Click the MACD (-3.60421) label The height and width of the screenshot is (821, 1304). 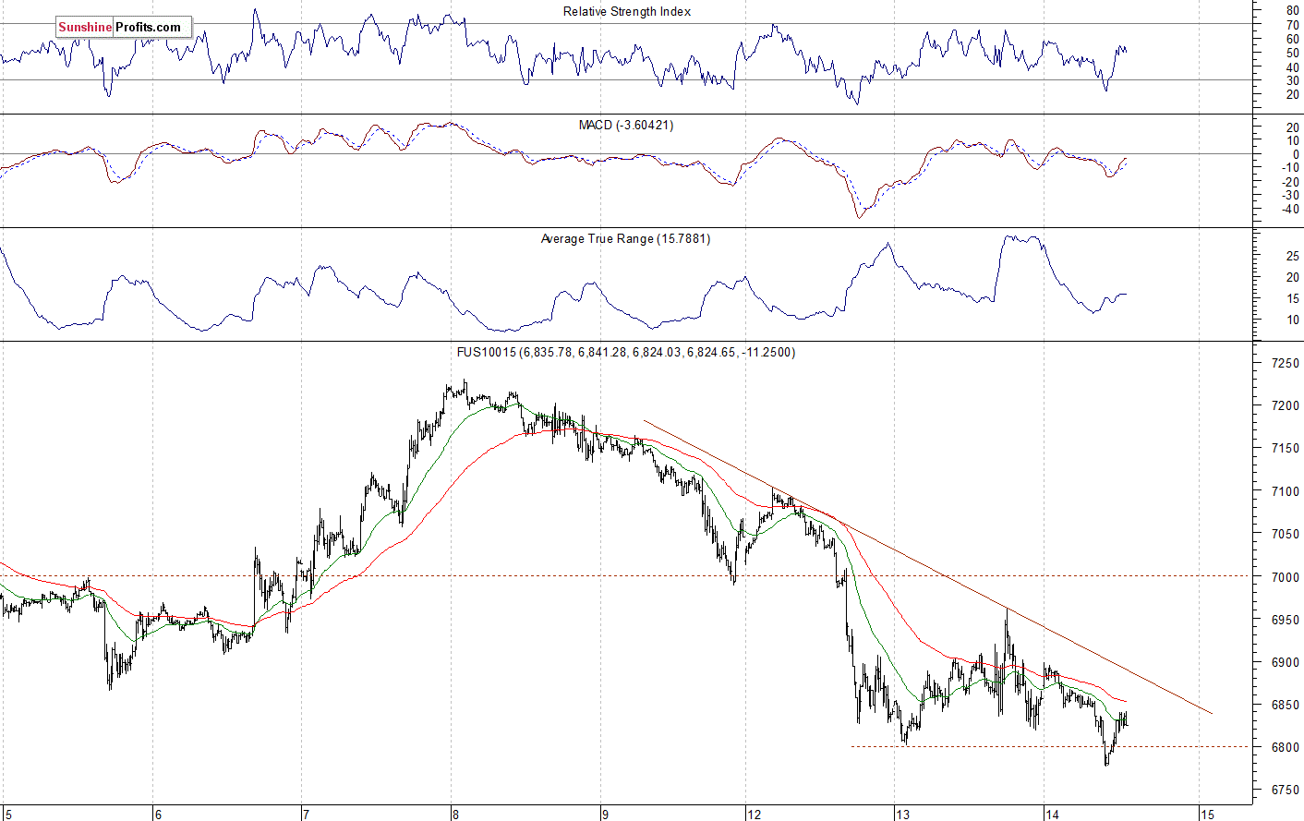[x=626, y=125]
